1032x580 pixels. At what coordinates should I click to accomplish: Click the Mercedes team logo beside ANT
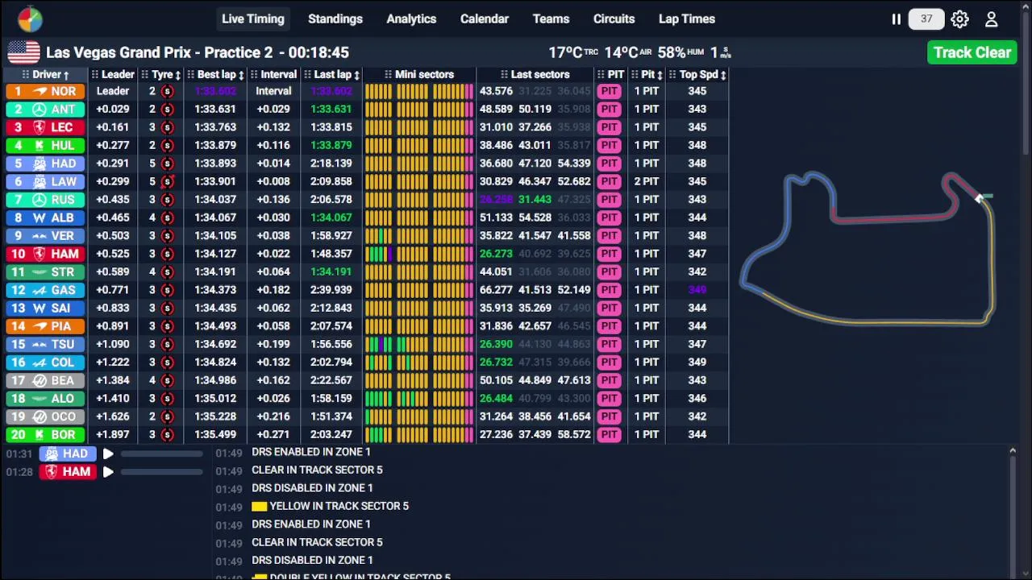(40, 110)
